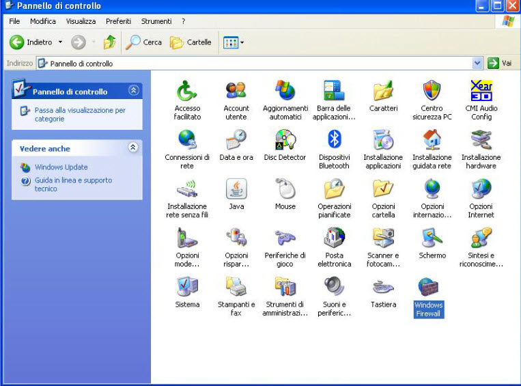This screenshot has width=521, height=386.
Task: Open CMI Audio Config
Action: point(481,92)
